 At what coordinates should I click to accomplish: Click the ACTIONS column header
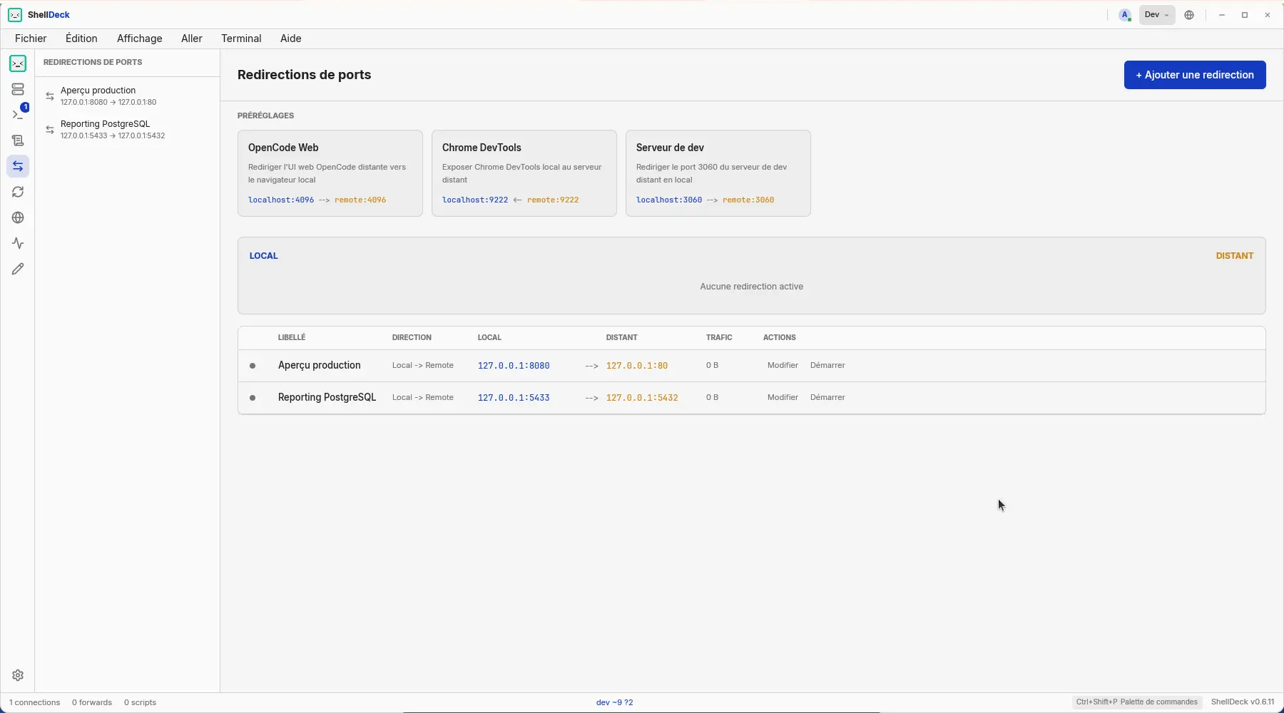tap(780, 337)
